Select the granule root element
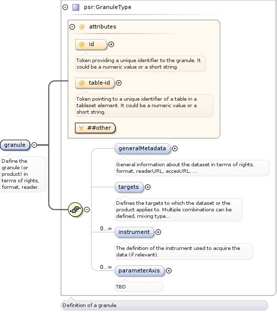The width and height of the screenshot is (277, 312). [x=15, y=145]
